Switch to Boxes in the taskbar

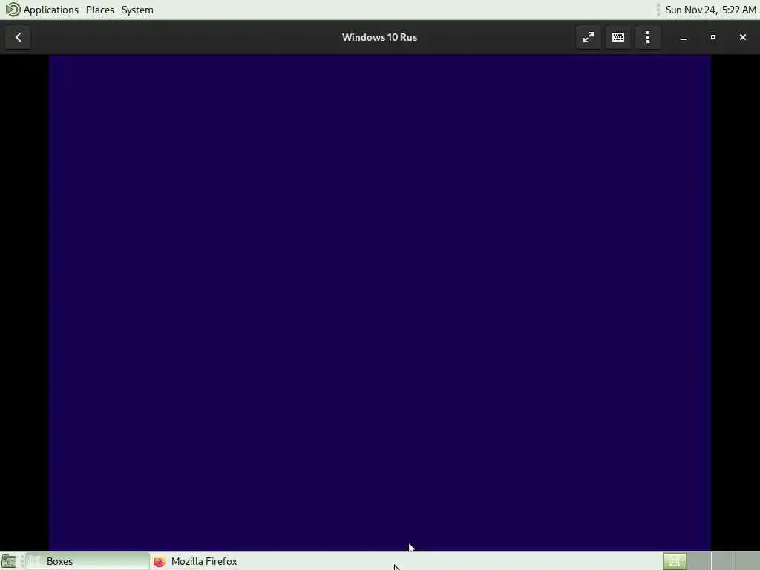[x=88, y=561]
